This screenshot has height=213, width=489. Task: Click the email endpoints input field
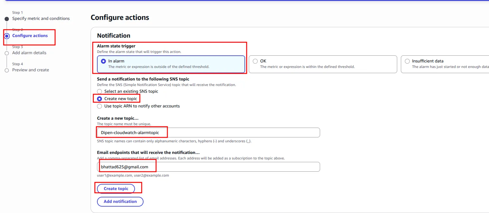click(208, 167)
